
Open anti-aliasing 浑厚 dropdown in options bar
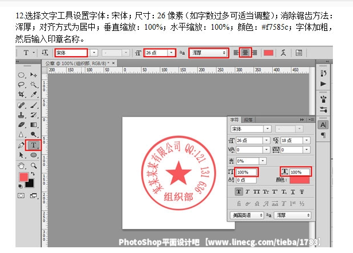[x=208, y=53]
